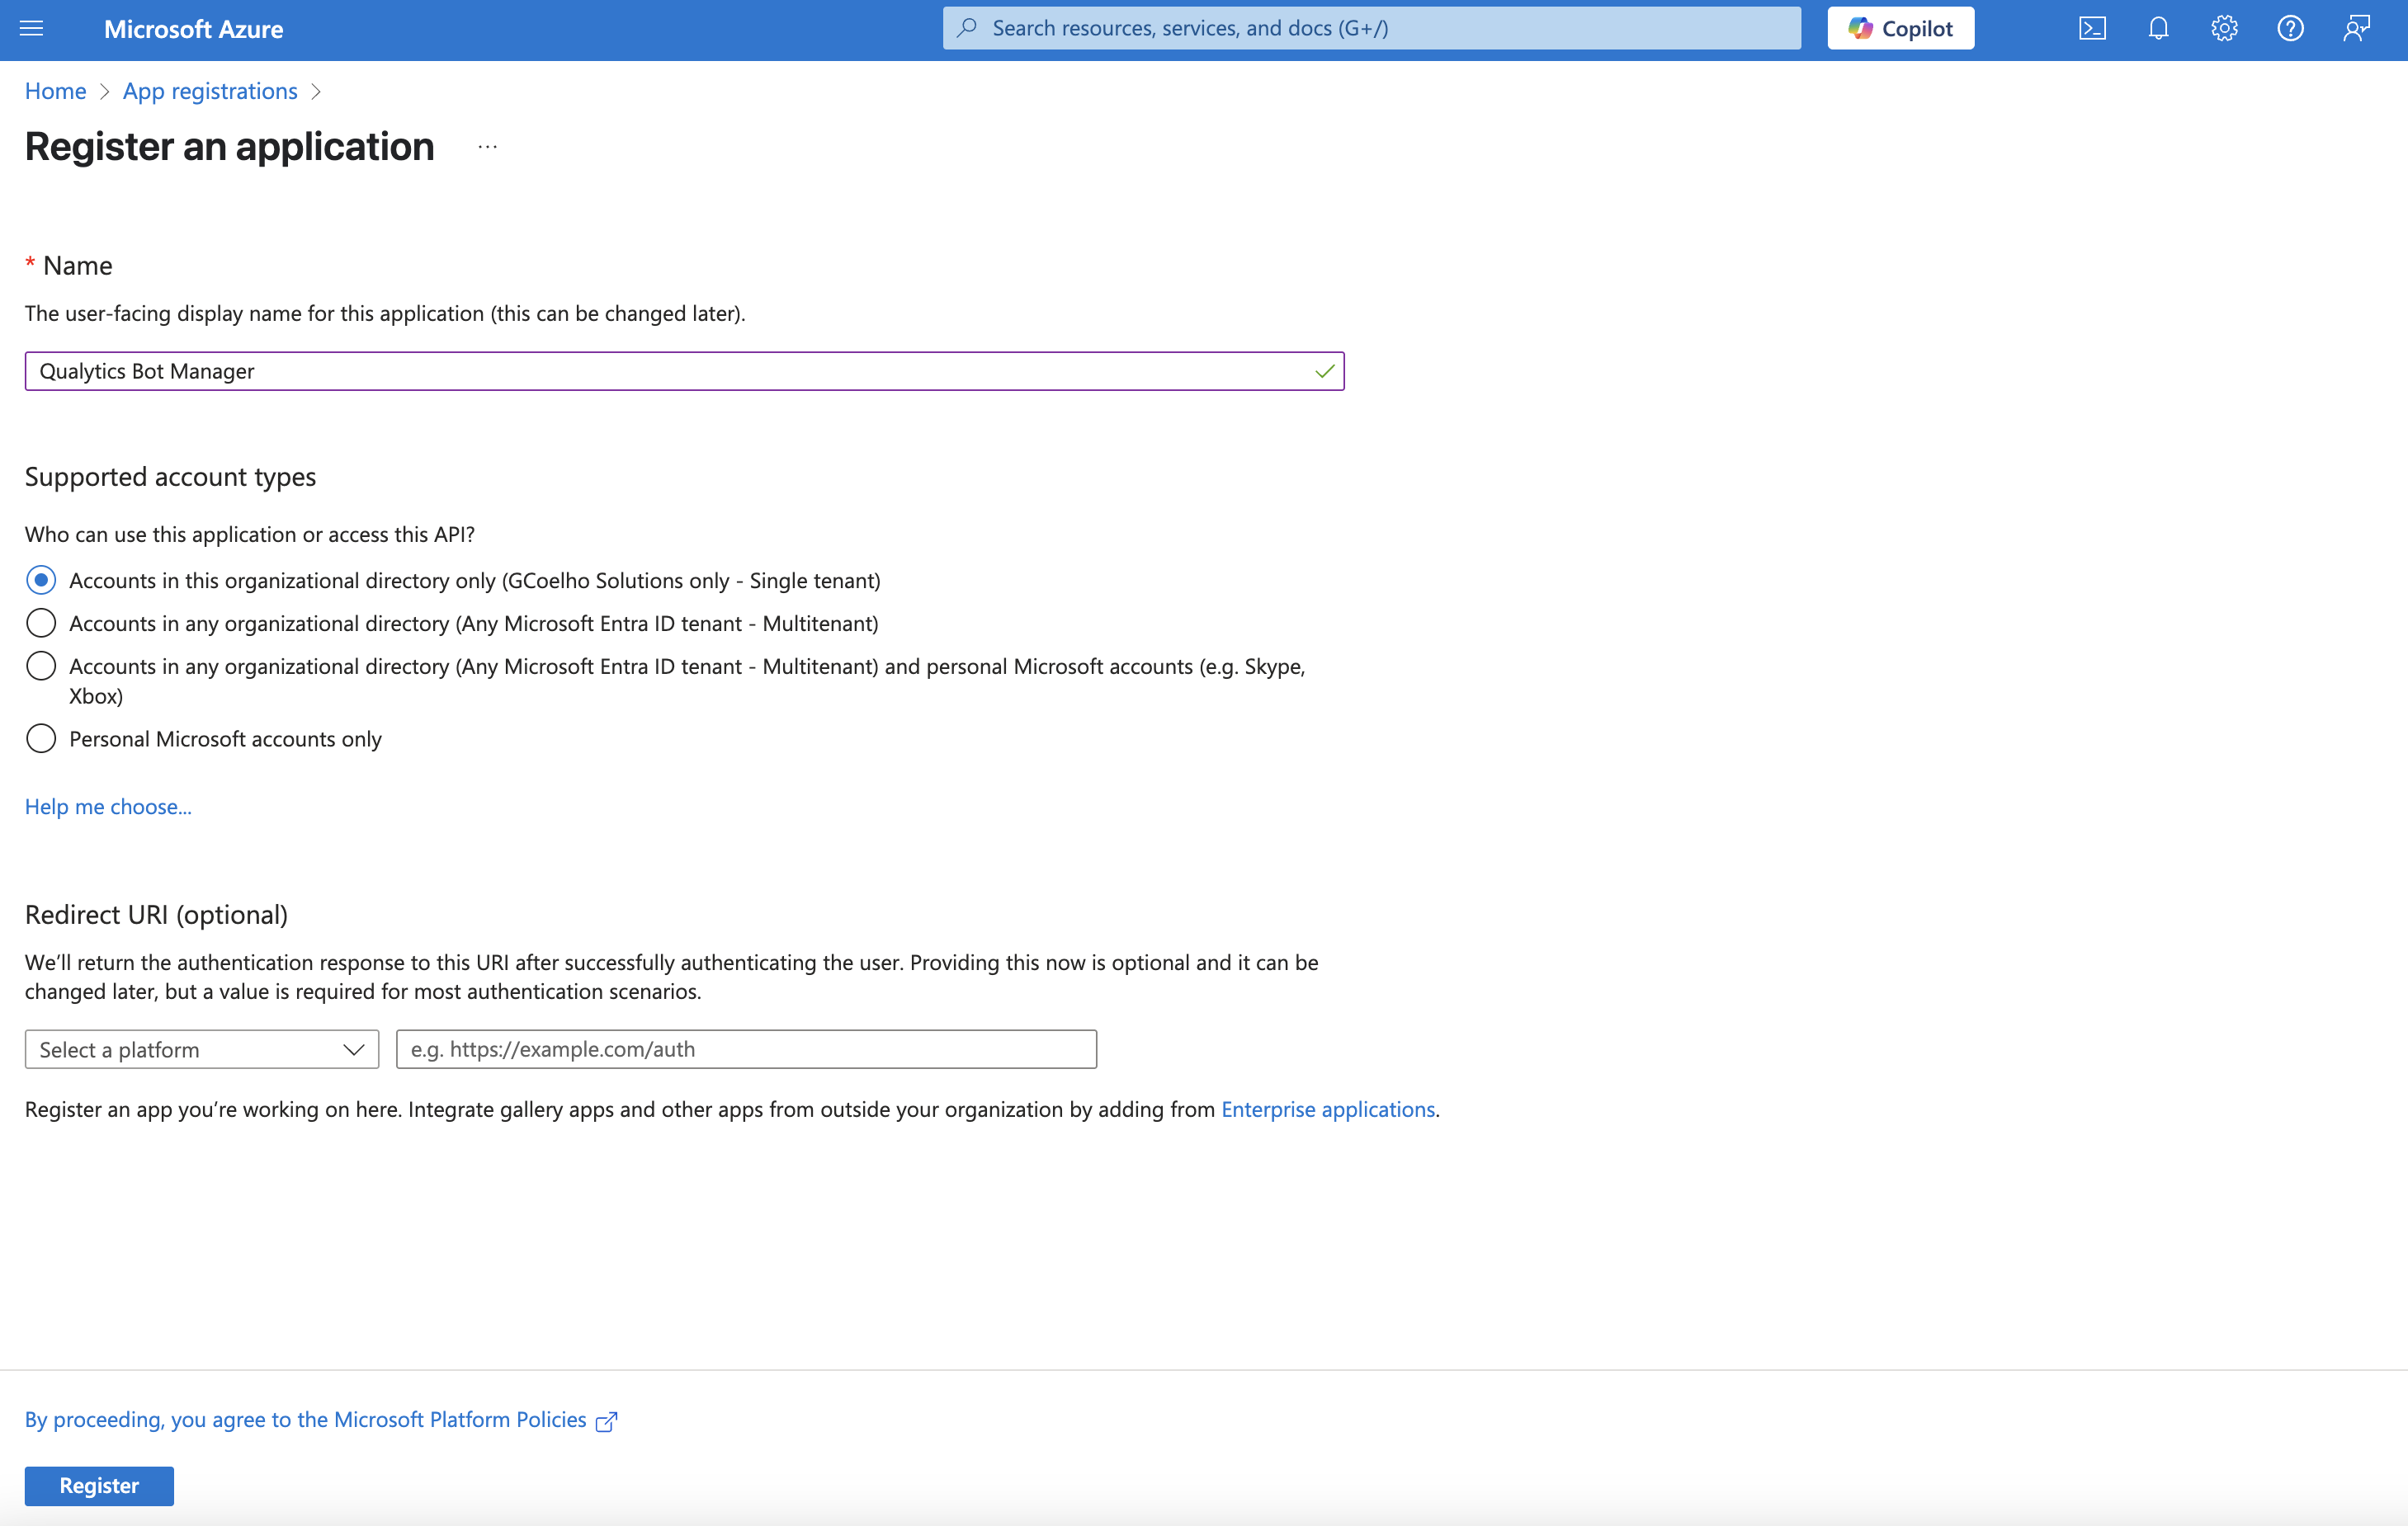2408x1526 pixels.
Task: Open the Help question mark menu
Action: (2290, 28)
